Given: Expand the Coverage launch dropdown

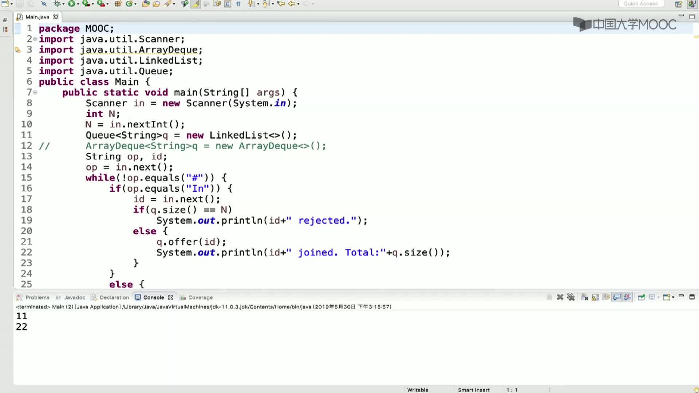Looking at the screenshot, I should click(92, 4).
